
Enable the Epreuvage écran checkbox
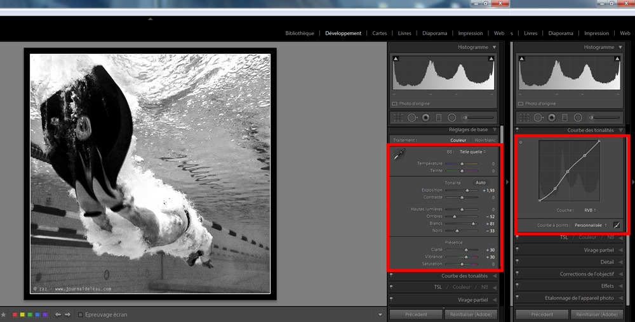(x=80, y=314)
